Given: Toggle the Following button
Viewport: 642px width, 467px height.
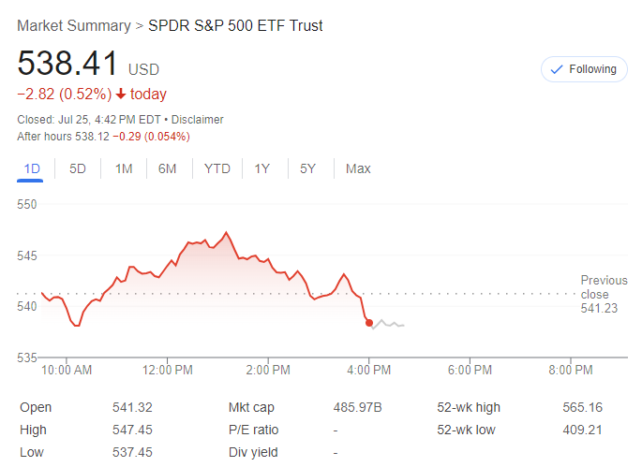Looking at the screenshot, I should [584, 69].
